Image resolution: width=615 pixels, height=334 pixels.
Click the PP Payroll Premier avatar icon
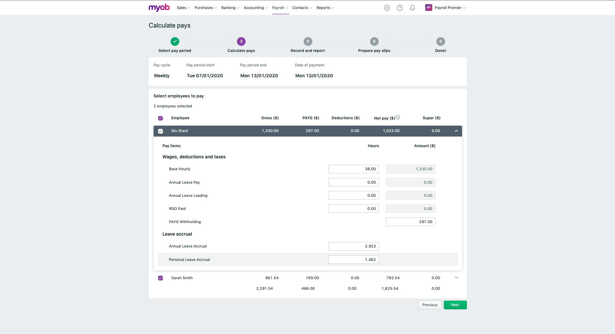pyautogui.click(x=428, y=7)
